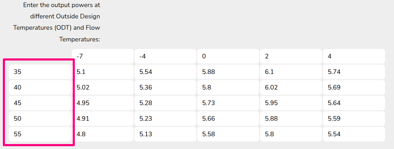Viewport: 394px width, 149px height.
Task: Click the 55 flow temperature row field
Action: [x=40, y=134]
